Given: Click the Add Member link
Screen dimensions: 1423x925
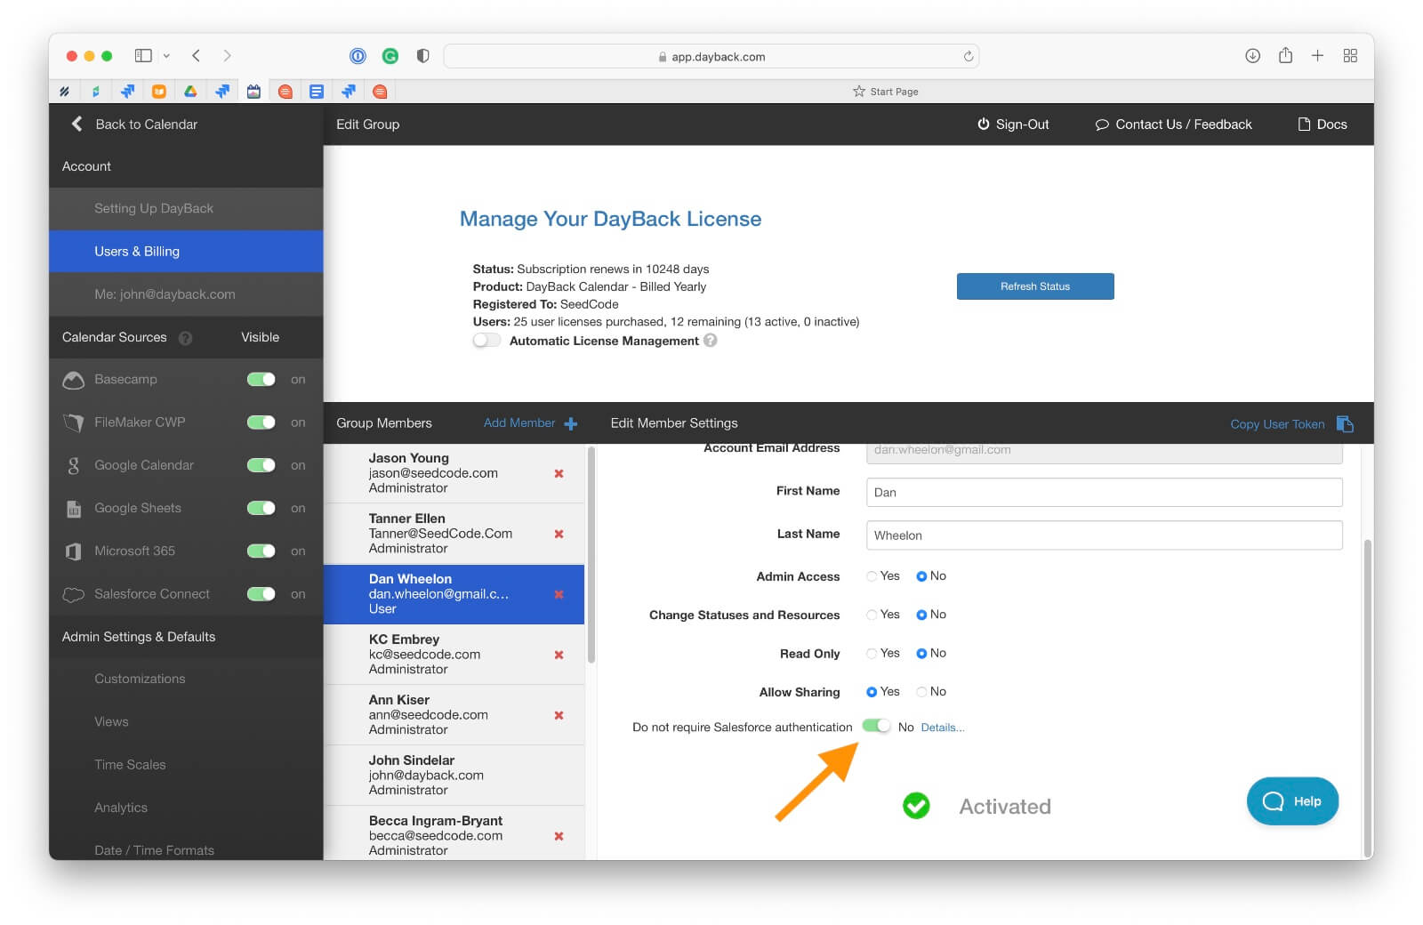Looking at the screenshot, I should [x=519, y=423].
